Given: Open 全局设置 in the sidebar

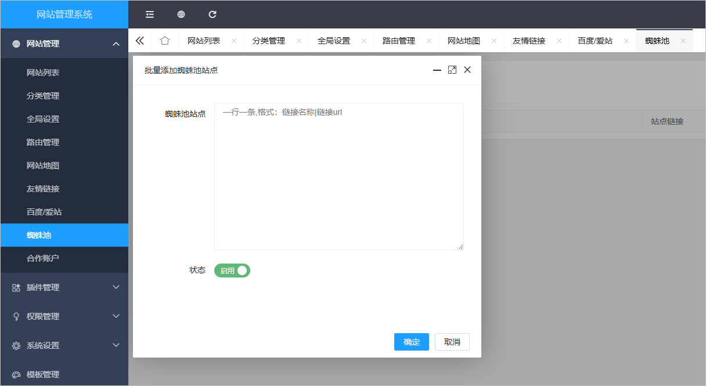Looking at the screenshot, I should [64, 119].
